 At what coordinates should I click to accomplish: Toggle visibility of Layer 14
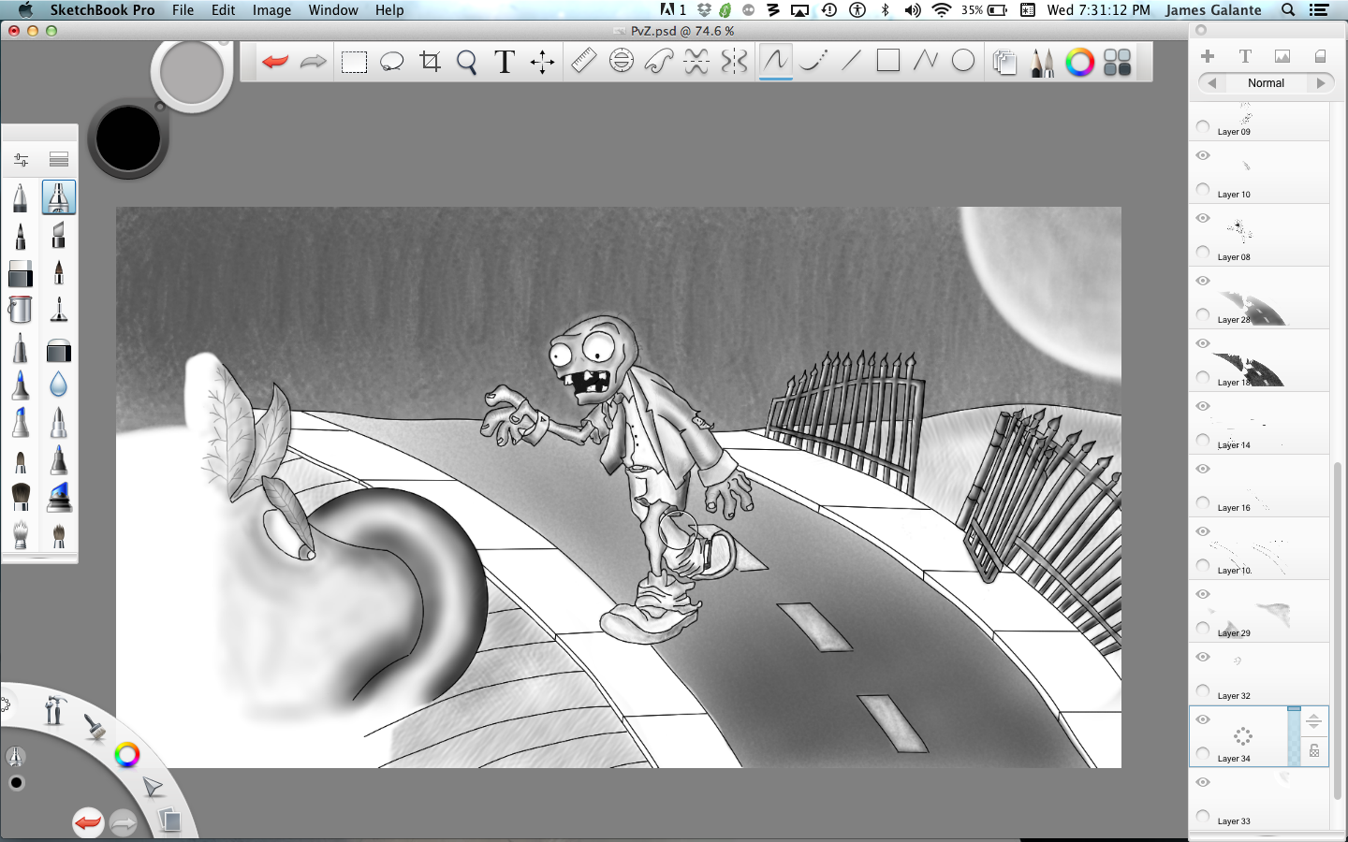coord(1203,406)
